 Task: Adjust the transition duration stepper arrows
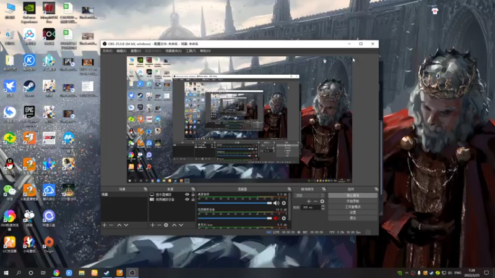coord(322,208)
